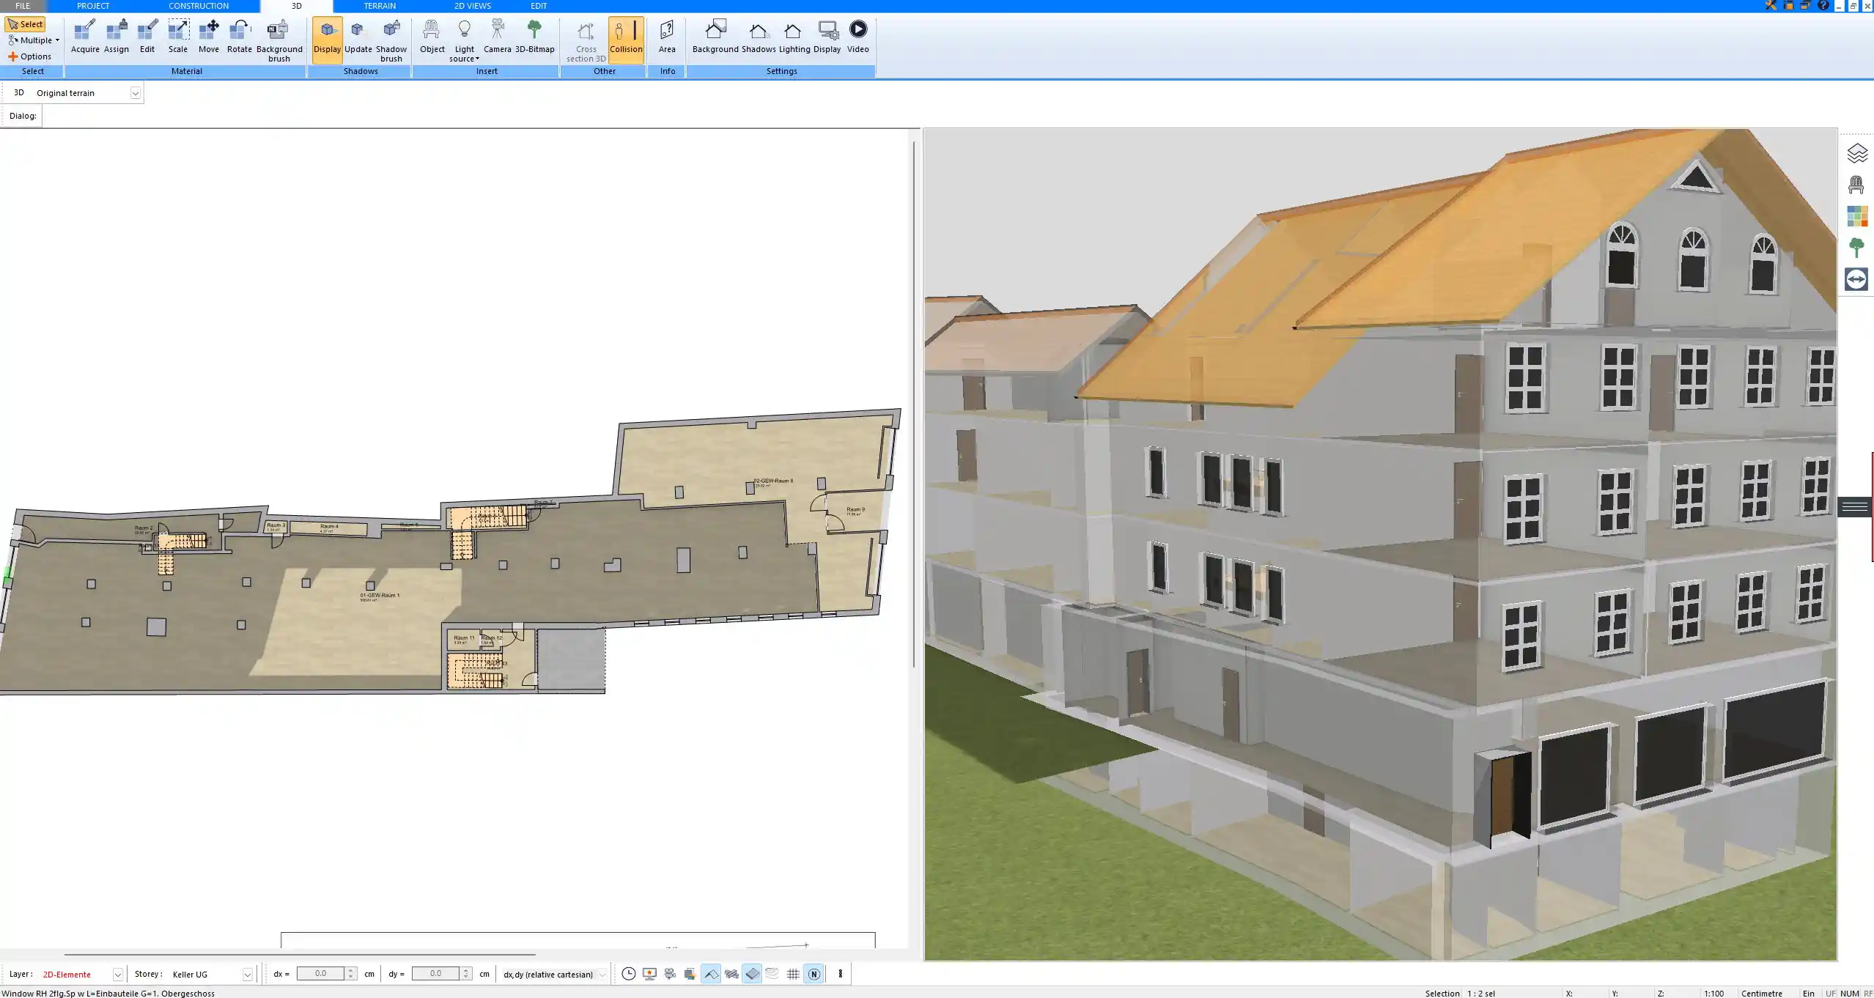Click the dy input field
Screen dimensions: 1874x998
coord(436,974)
